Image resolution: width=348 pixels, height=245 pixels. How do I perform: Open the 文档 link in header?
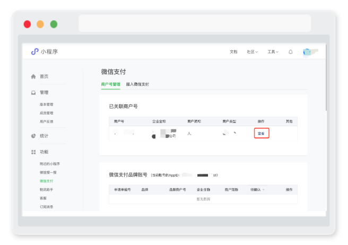(233, 52)
